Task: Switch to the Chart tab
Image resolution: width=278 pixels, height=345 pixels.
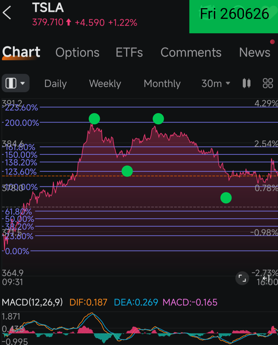Action: [21, 52]
